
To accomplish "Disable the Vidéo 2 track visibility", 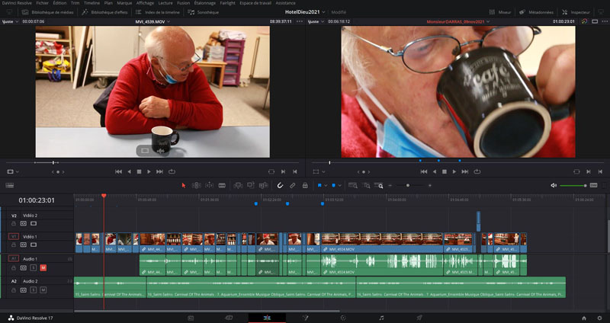I will (x=34, y=223).
